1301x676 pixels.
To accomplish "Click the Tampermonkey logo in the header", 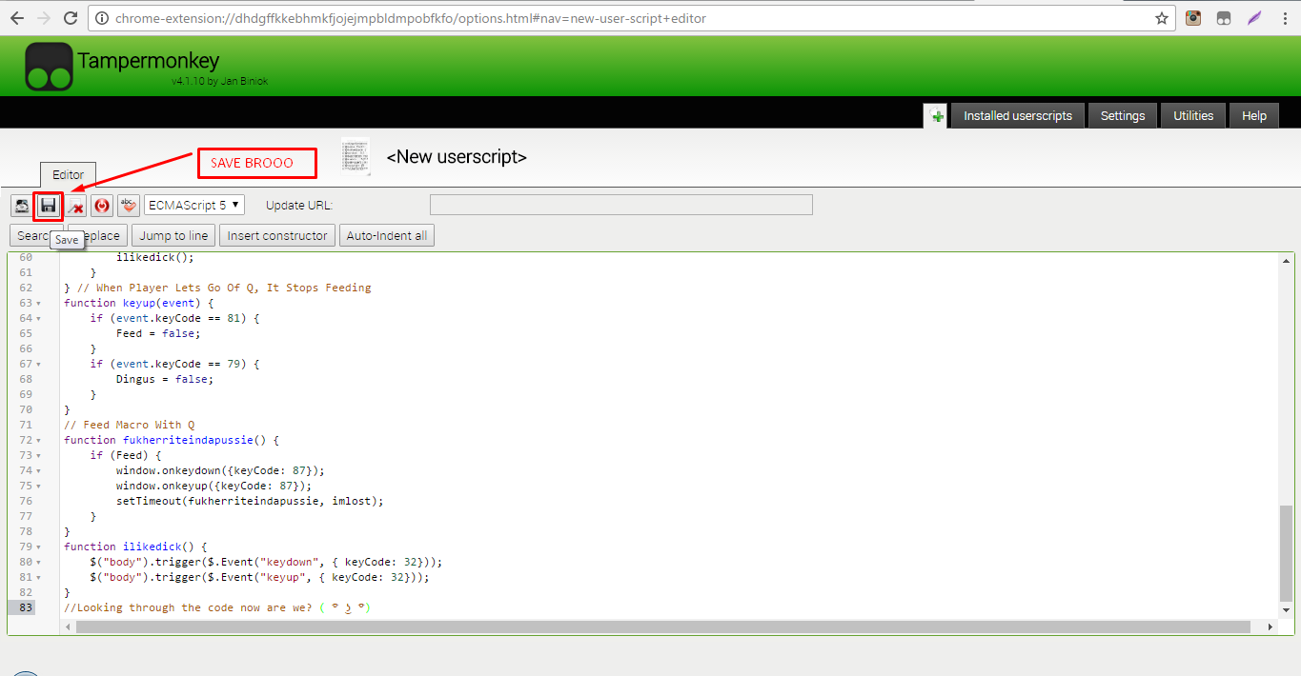I will pyautogui.click(x=49, y=66).
